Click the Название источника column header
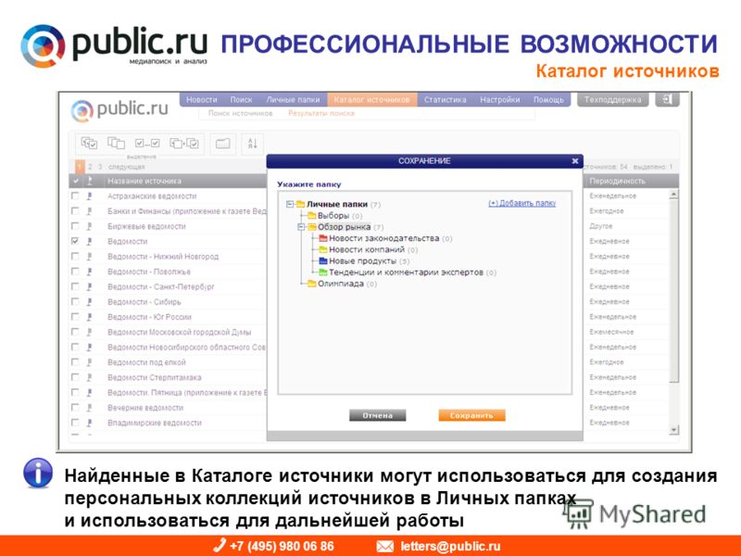This screenshot has width=741, height=556. [144, 181]
